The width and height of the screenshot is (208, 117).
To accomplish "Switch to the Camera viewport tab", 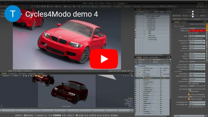I will pos(4,73).
